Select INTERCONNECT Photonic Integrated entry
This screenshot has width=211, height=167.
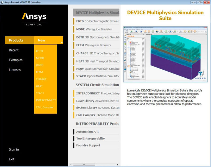[x=96, y=93]
